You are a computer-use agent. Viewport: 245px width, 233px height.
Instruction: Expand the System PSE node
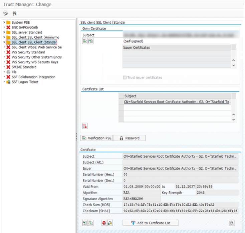[4, 22]
